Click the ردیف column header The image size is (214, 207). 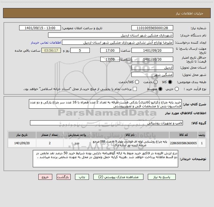click(202, 135)
